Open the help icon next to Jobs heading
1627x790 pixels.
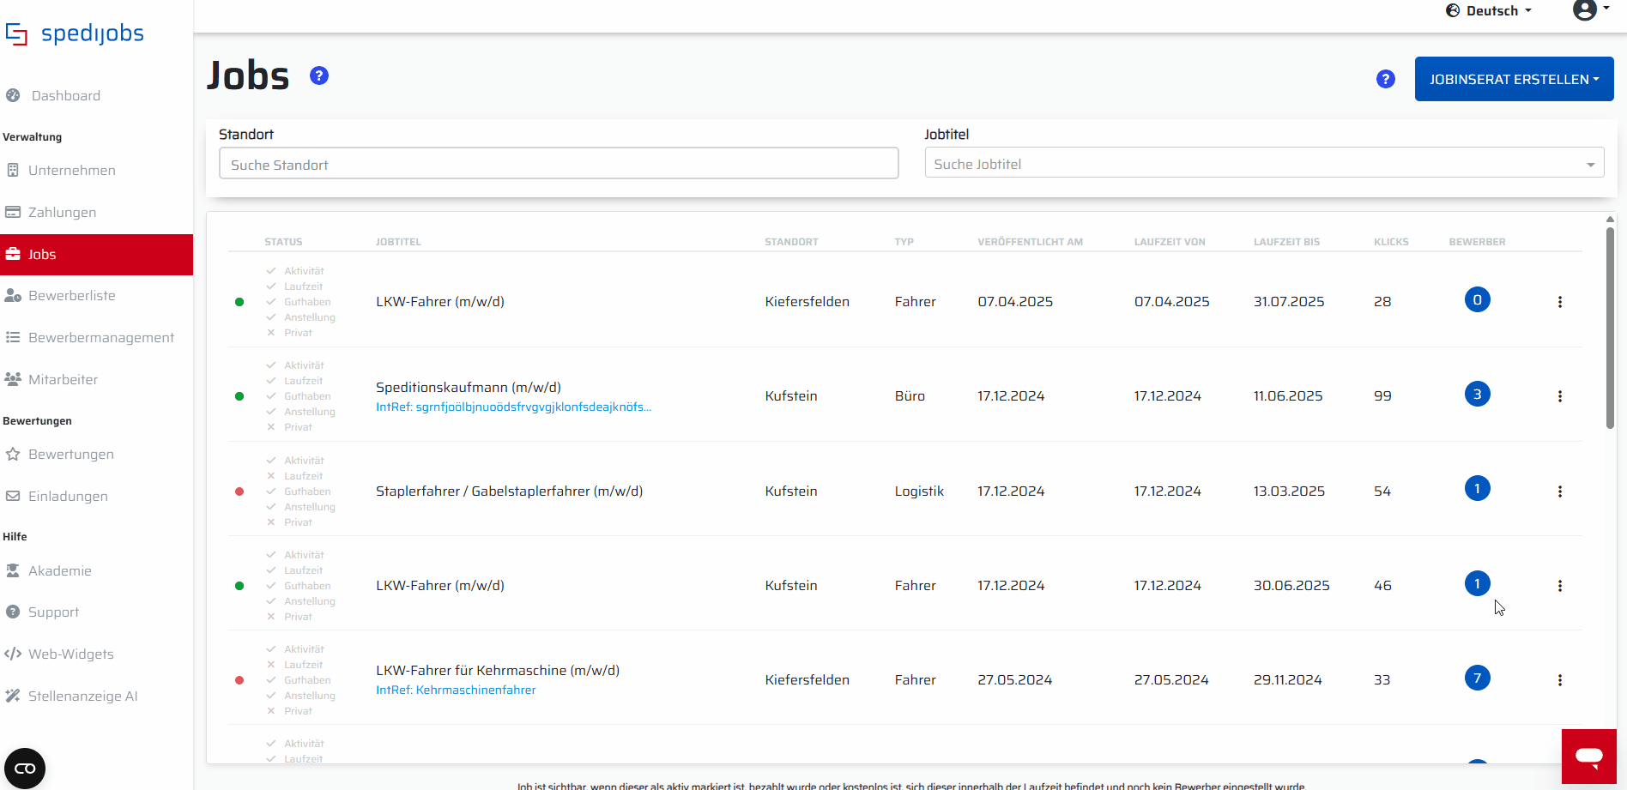(319, 75)
